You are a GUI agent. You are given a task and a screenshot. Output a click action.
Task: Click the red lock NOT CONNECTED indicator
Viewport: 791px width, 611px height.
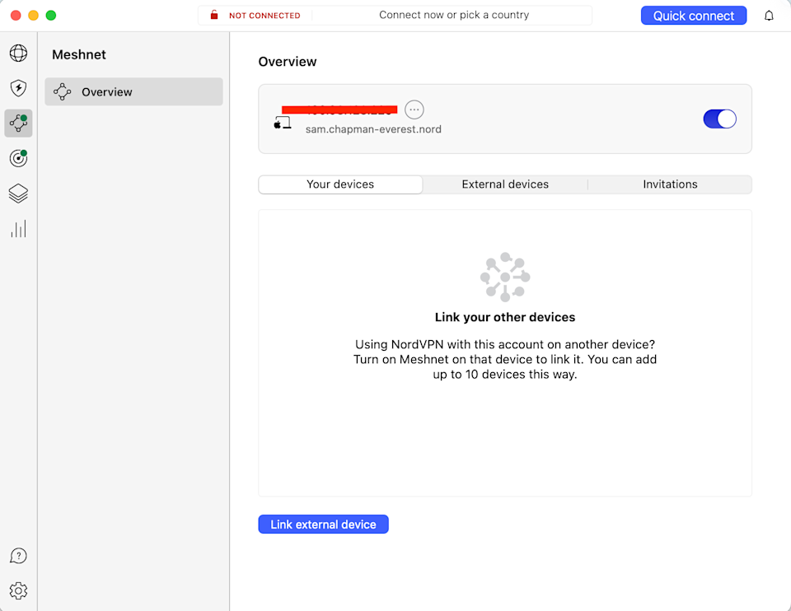pyautogui.click(x=255, y=15)
